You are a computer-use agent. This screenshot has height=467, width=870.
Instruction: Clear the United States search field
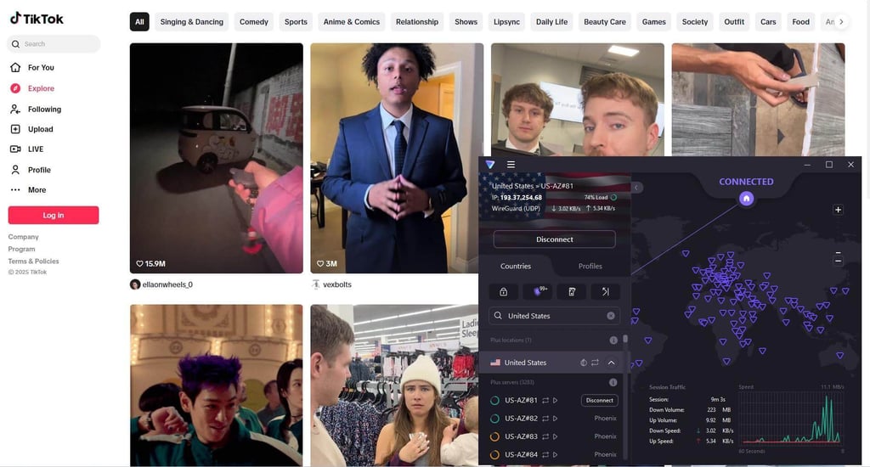coord(610,316)
